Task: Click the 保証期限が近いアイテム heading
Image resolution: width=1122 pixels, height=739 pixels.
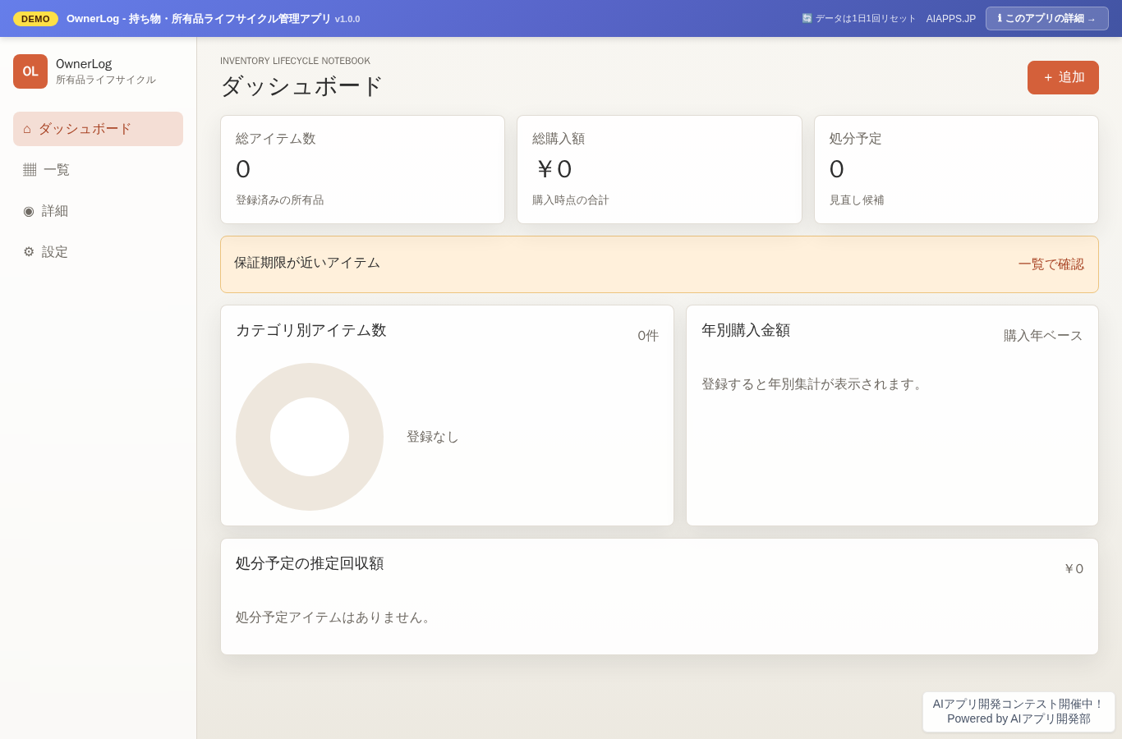Action: coord(307,263)
